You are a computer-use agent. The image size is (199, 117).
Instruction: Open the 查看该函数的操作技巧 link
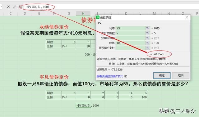coord(110,76)
